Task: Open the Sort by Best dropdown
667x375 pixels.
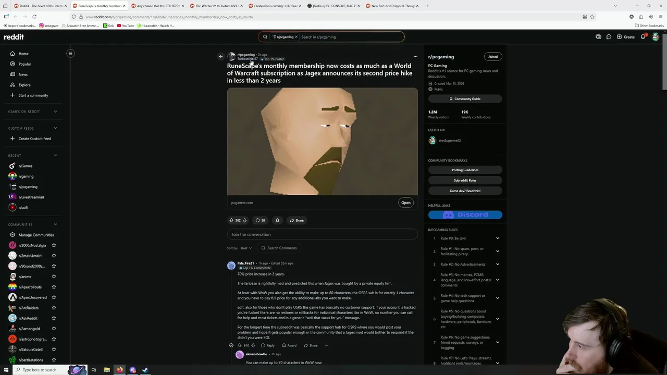Action: pos(246,248)
